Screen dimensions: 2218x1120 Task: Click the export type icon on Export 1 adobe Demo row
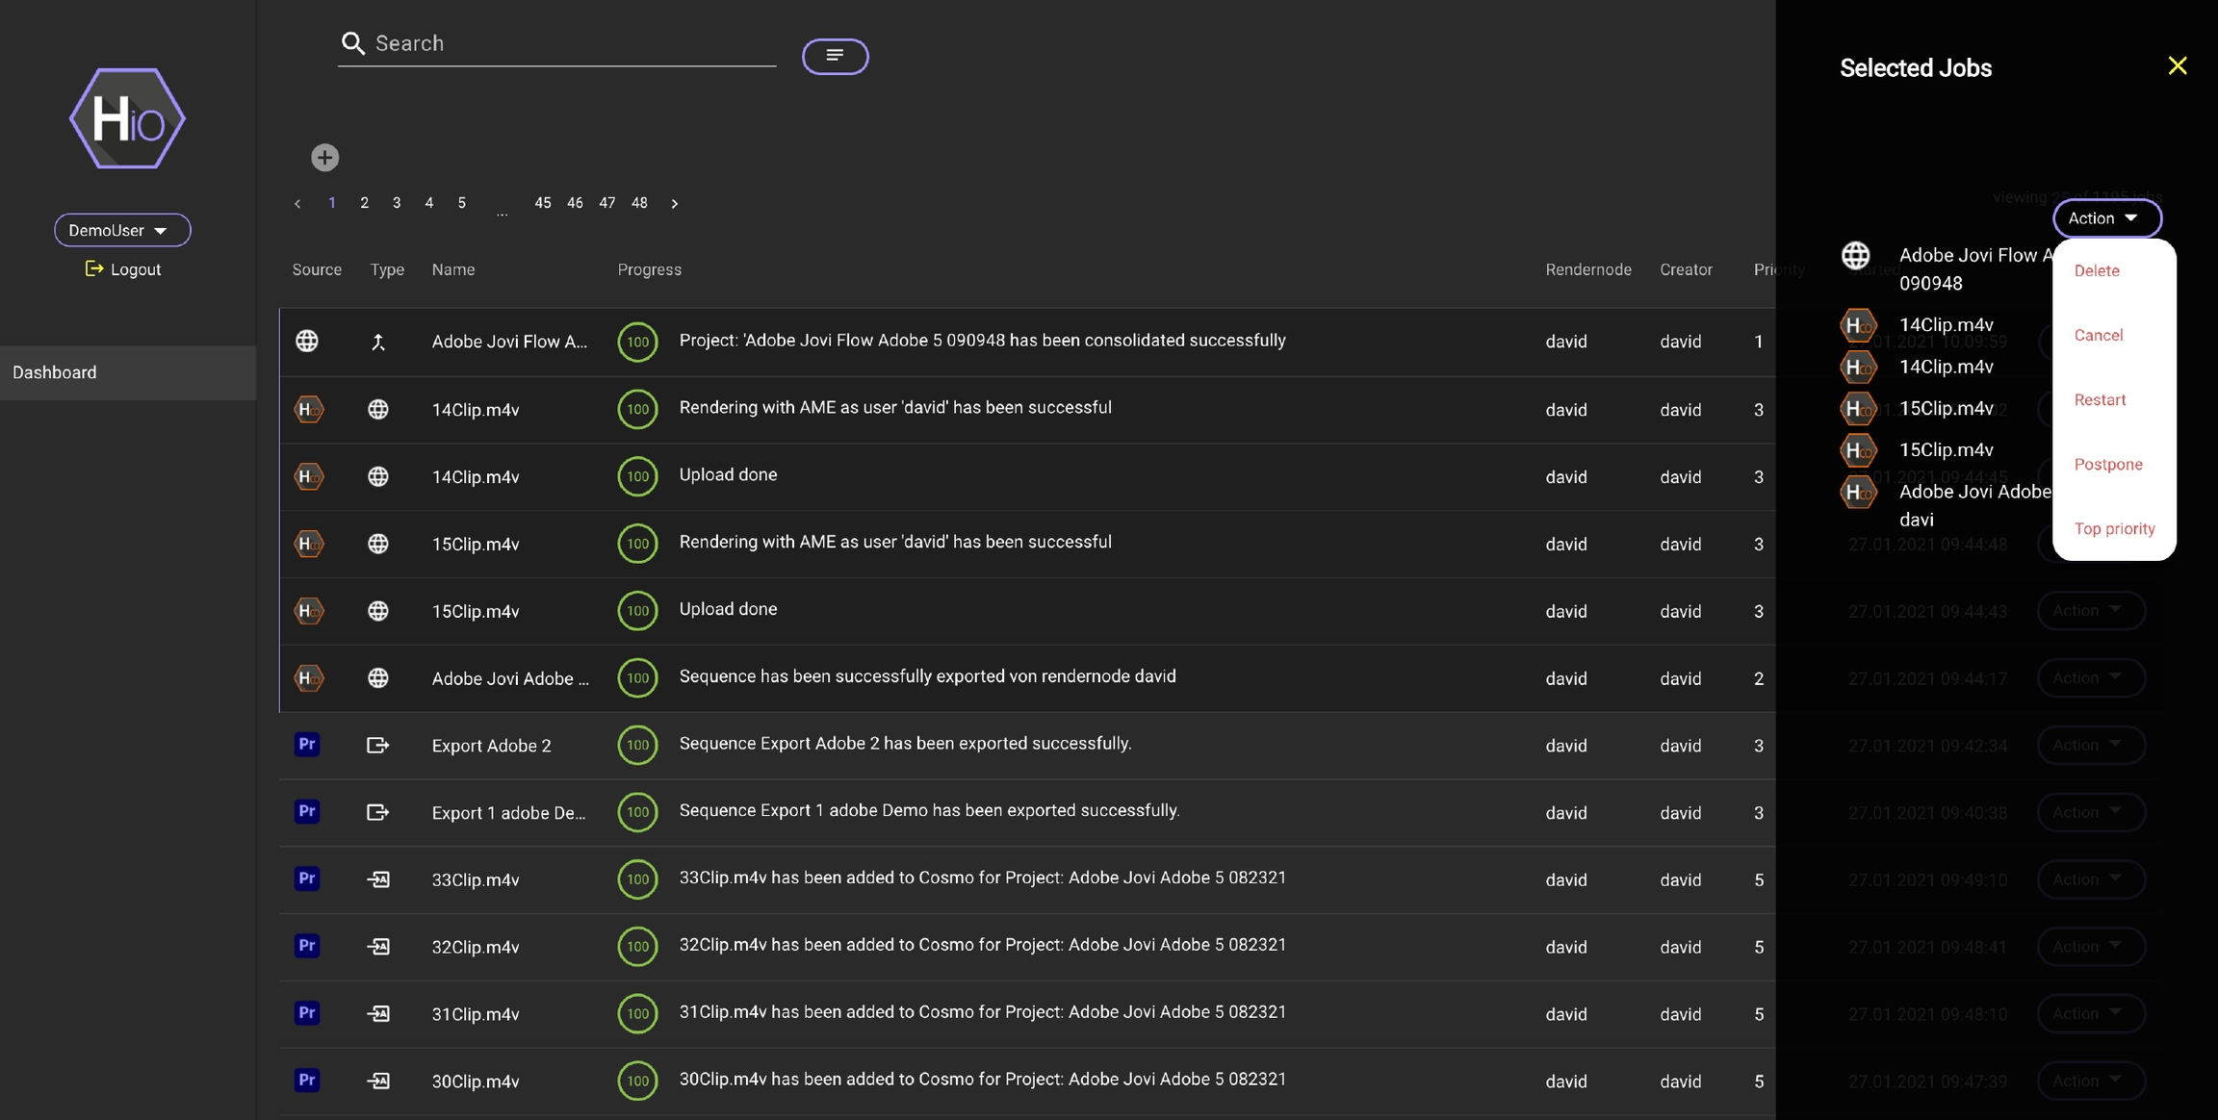378,812
